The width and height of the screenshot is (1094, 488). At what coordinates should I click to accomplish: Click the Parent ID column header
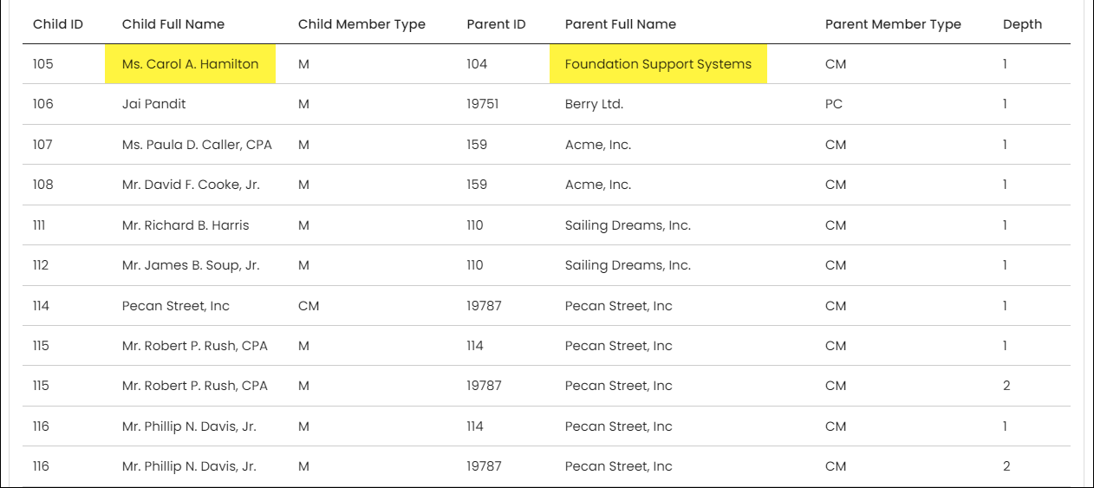pyautogui.click(x=496, y=24)
